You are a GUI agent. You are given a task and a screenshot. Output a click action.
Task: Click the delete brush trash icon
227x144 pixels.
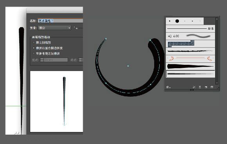point(212,87)
